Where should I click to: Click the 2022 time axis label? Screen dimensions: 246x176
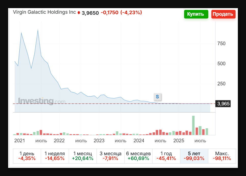[59, 141]
